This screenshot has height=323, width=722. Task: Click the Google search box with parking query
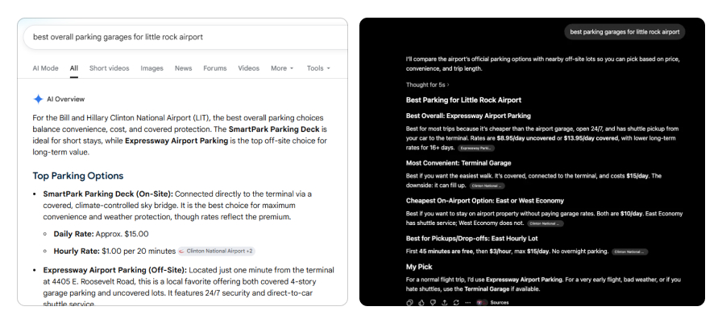pyautogui.click(x=185, y=37)
